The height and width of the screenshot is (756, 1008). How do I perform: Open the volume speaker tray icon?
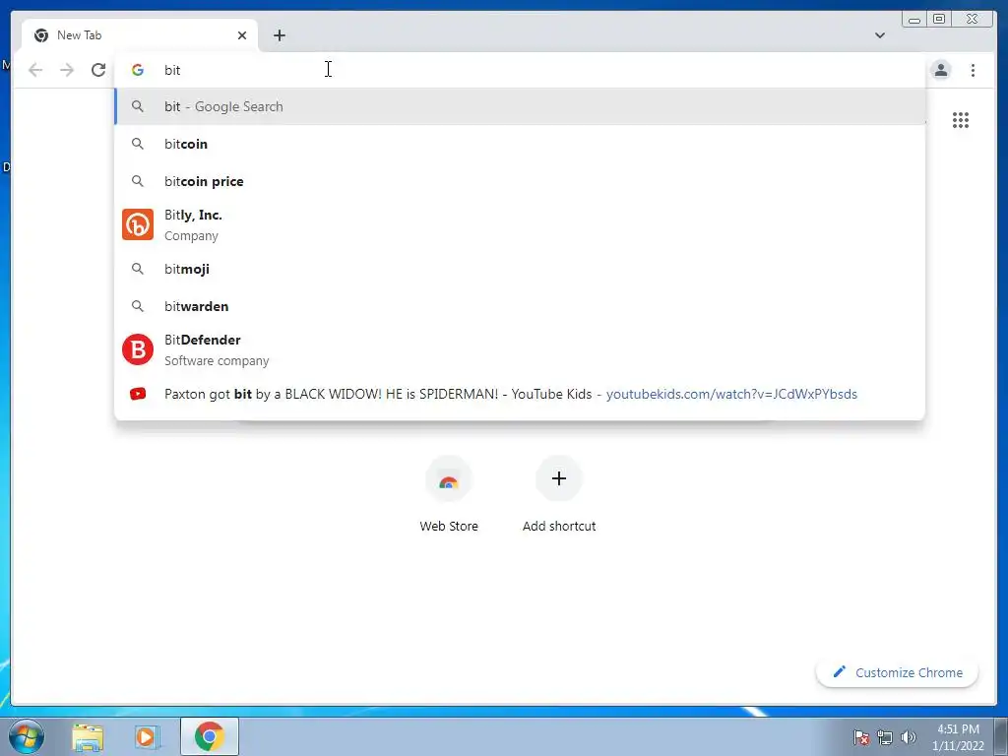(909, 737)
